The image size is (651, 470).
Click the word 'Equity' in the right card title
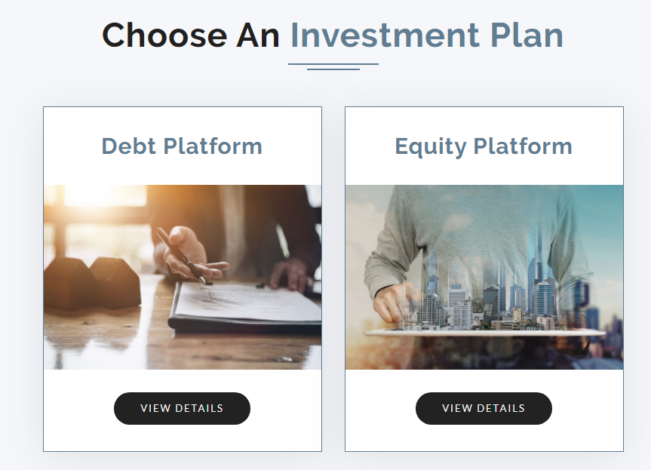click(431, 146)
